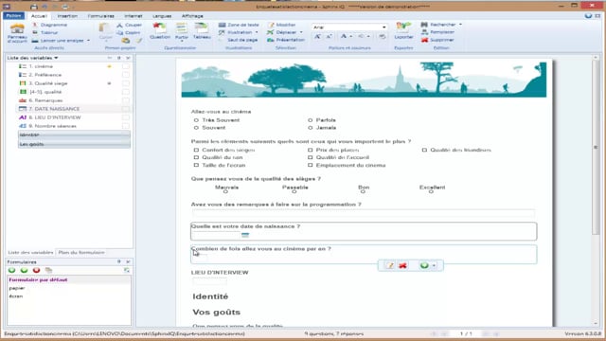Image resolution: width=606 pixels, height=341 pixels.
Task: Click Remplacer in the Édition group
Action: [x=437, y=32]
